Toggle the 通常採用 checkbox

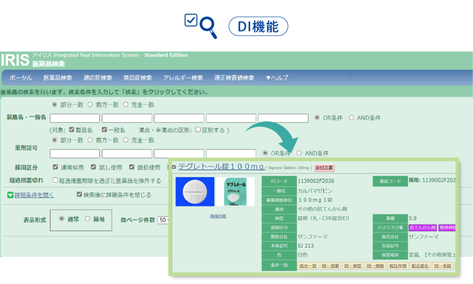55,167
